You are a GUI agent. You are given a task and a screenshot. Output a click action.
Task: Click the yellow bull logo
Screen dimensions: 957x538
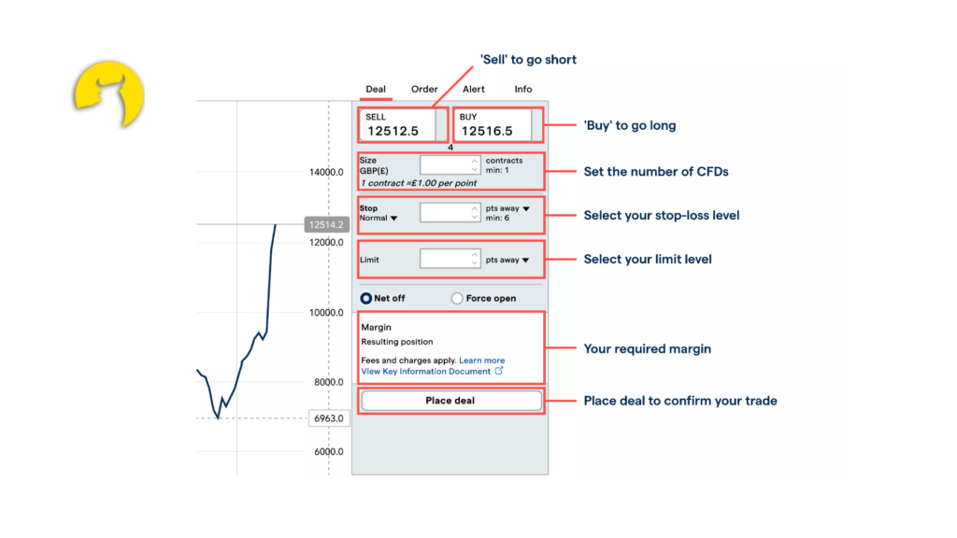[x=108, y=93]
